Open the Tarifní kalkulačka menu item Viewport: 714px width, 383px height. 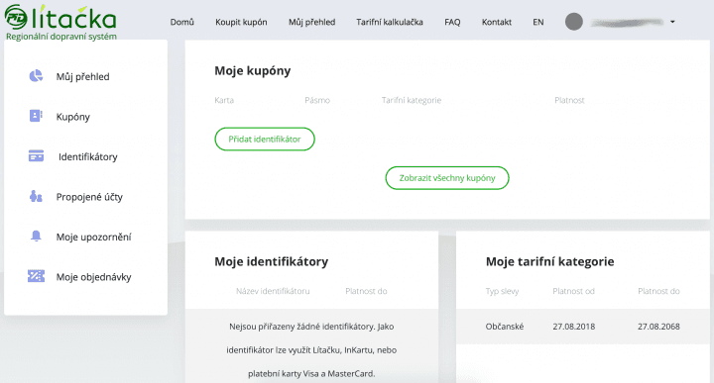tap(390, 22)
